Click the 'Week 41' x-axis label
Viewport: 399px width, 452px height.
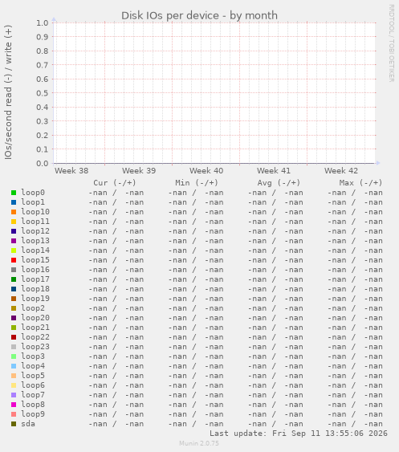click(x=274, y=171)
